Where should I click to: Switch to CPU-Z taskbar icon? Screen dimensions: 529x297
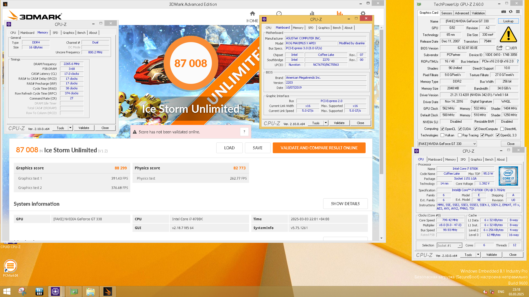point(55,291)
